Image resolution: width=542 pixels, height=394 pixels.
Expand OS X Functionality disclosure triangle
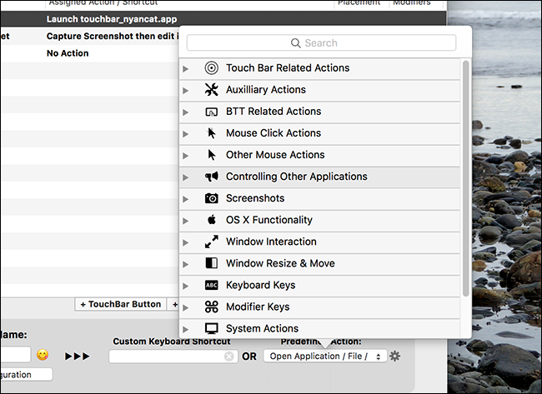(x=186, y=221)
